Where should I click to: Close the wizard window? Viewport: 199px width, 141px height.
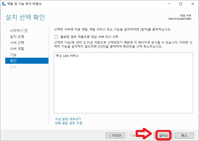193,4
